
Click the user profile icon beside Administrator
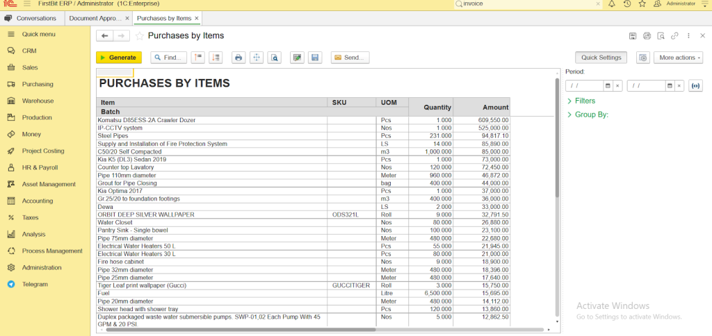(657, 3)
